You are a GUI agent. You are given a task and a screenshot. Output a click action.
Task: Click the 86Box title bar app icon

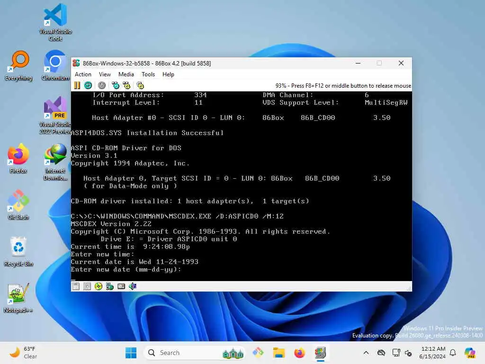76,63
